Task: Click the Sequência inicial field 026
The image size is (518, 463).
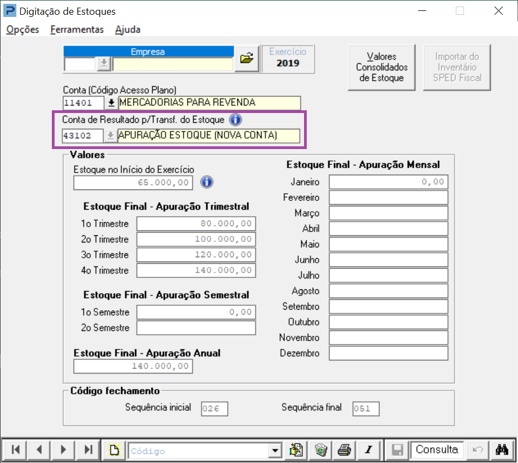Action: (215, 409)
